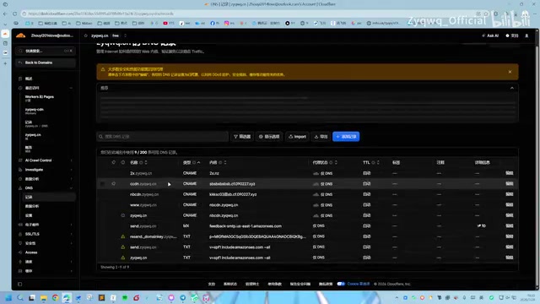The image size is (540, 304).
Task: Go back using the browser back arrow
Action: [5, 14]
